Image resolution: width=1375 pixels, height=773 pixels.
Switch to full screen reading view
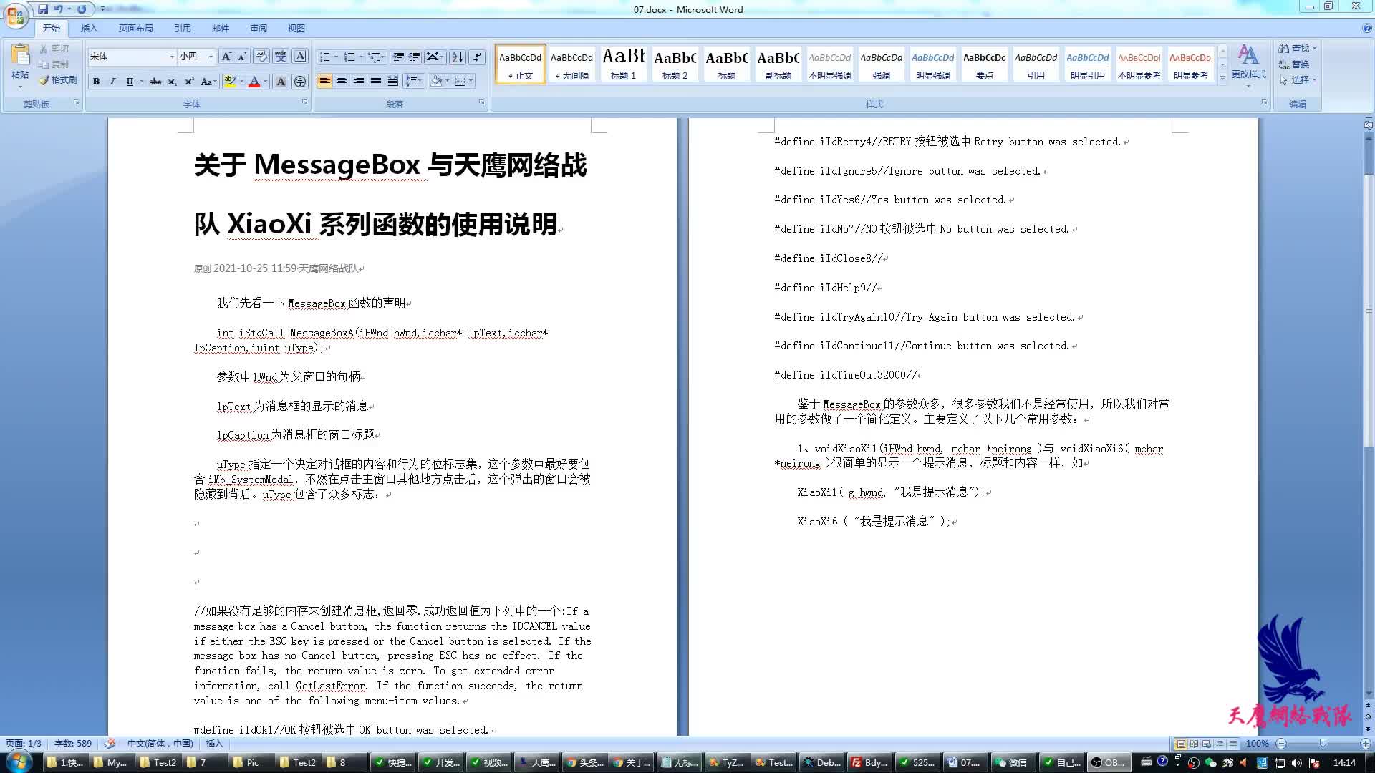(1194, 744)
